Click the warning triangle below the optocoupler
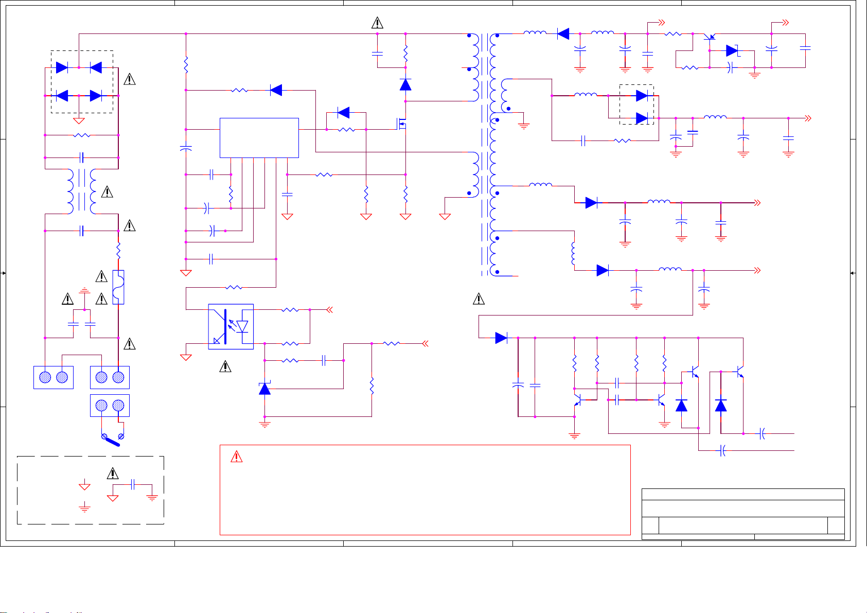Screen dimensions: 867x613 pos(225,366)
